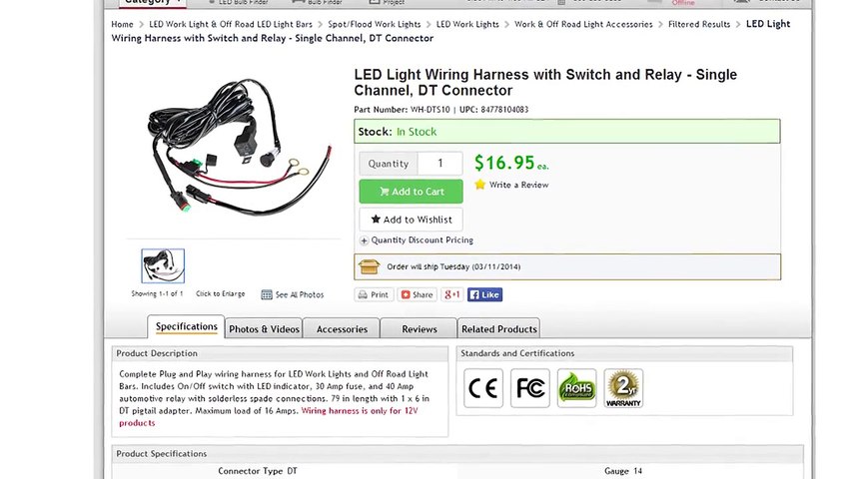Select the Related Products tab
This screenshot has height=479, width=852.
point(499,329)
